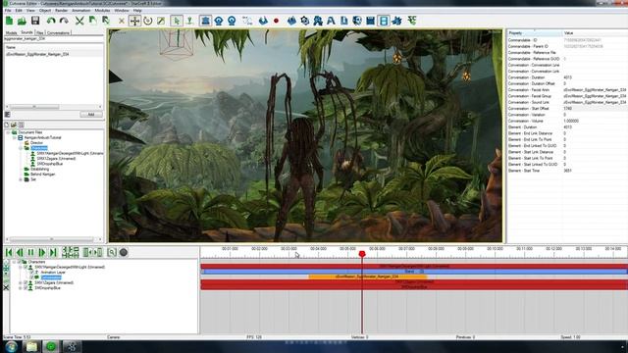628x353 pixels.
Task: Open the Modules menu
Action: [102, 11]
